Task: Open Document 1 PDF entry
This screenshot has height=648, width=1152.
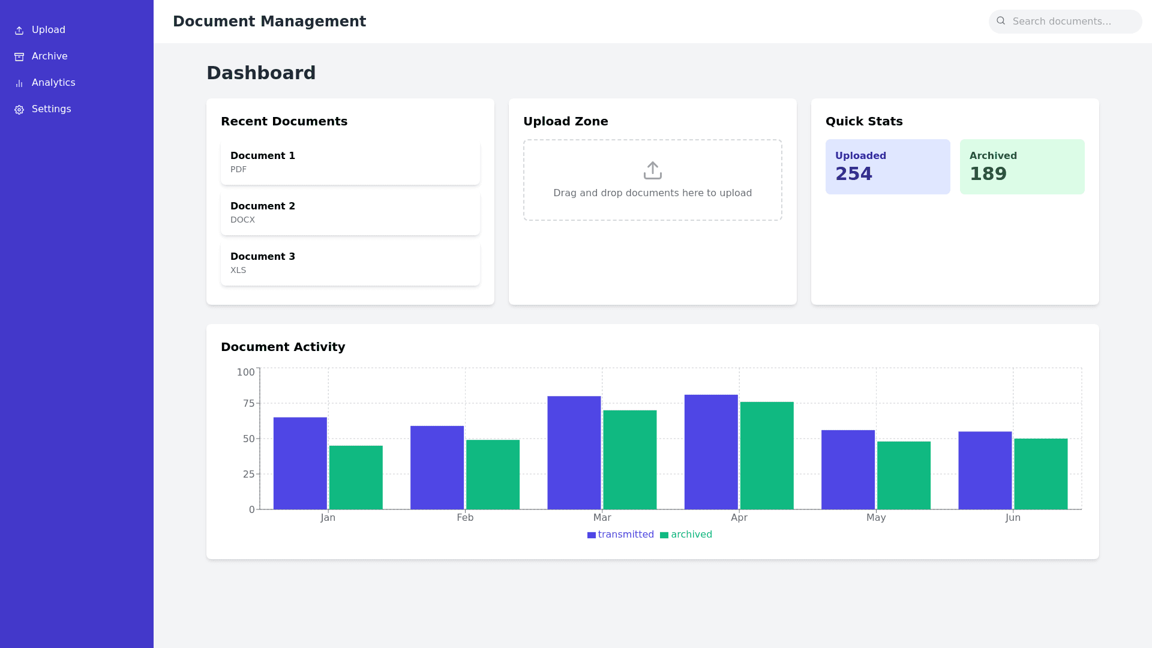Action: click(x=350, y=162)
